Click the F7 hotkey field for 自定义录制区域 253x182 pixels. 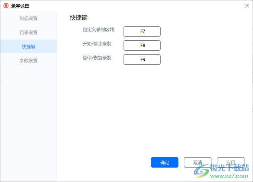pos(142,31)
